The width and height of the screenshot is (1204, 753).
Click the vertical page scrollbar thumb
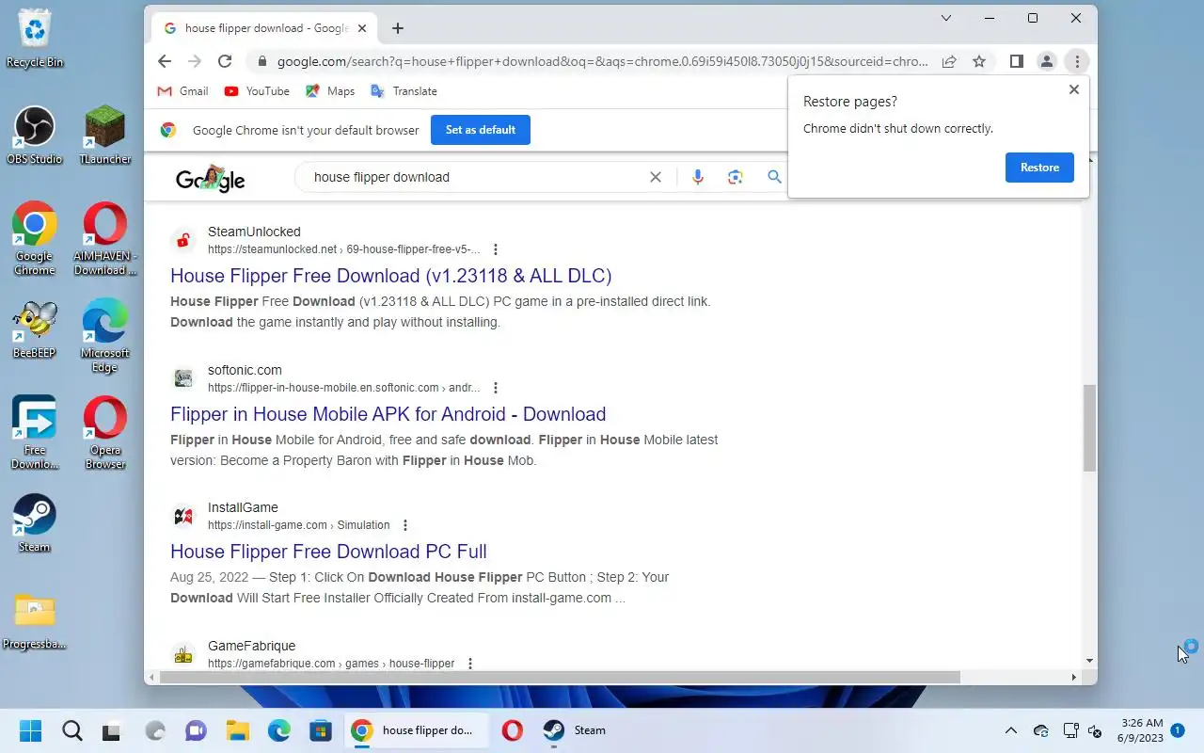1089,428
